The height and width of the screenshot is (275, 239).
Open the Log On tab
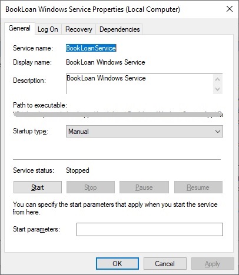coord(48,29)
